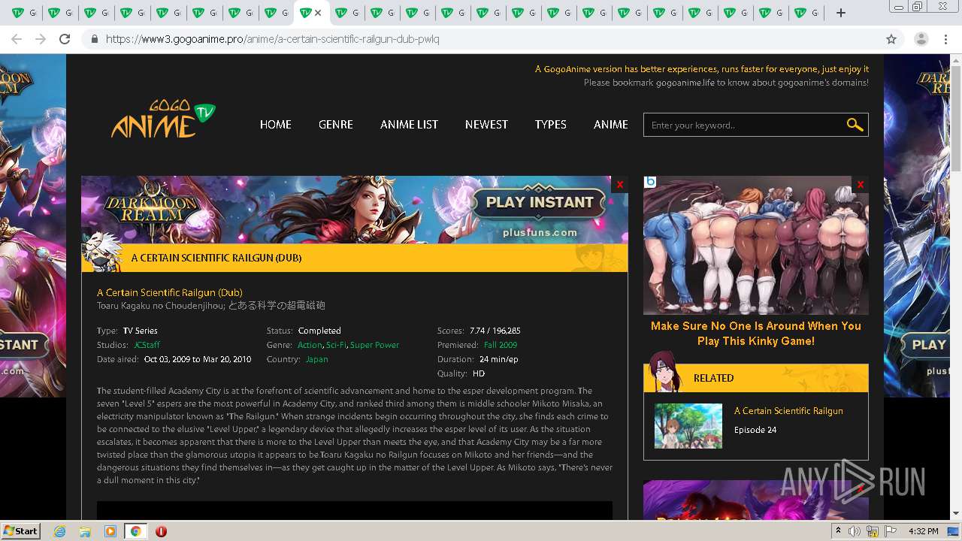Click the page scrollbar down arrow
The width and height of the screenshot is (962, 541).
pos(955,514)
